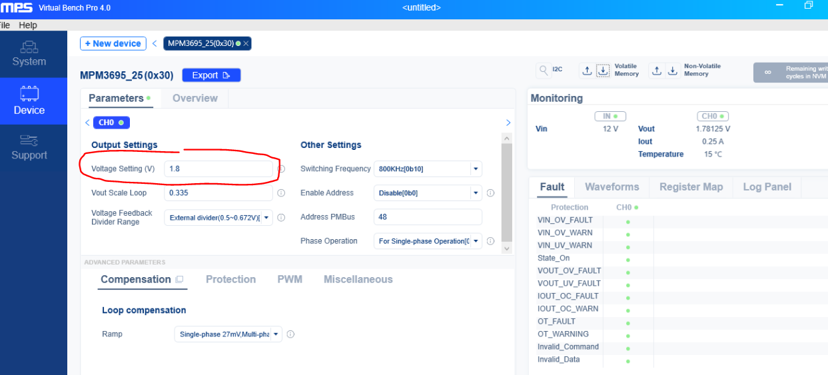Switch to the Log Panel tab
Viewport: 828px width, 375px height.
[x=767, y=187]
